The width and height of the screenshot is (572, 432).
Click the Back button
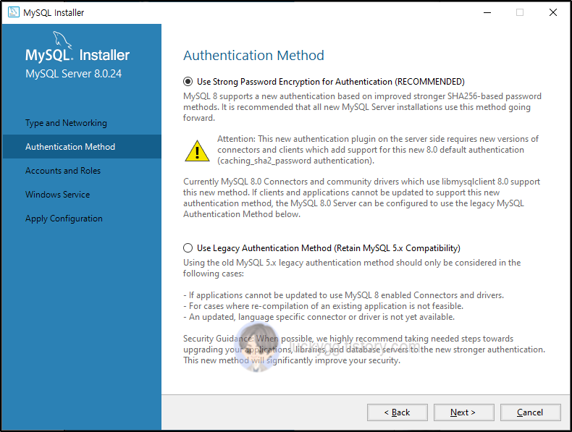click(398, 412)
